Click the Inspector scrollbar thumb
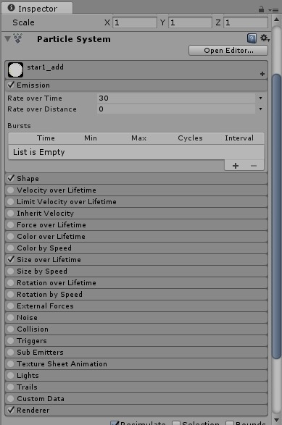282x425 pixels. 277,216
